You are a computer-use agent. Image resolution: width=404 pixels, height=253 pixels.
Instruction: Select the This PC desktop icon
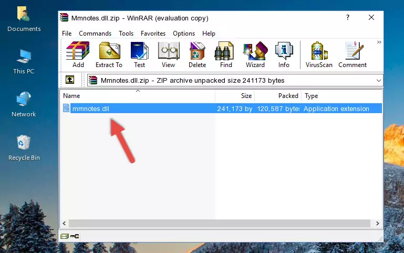pos(24,62)
